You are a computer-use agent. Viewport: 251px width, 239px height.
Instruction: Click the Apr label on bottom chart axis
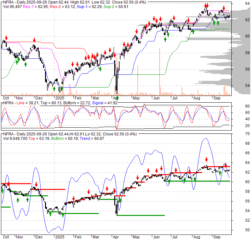(x=116, y=237)
